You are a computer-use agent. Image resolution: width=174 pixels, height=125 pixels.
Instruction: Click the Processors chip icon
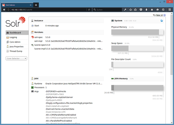tap(32, 87)
